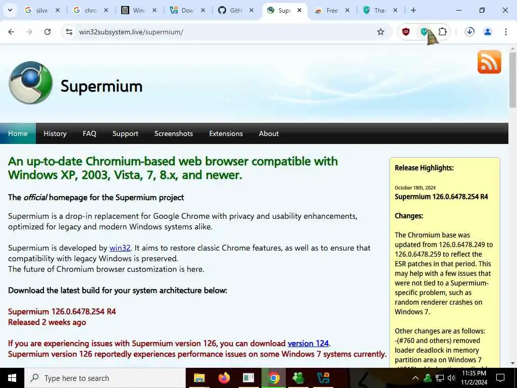Show hidden system tray icons
The height and width of the screenshot is (388, 517).
pos(416,378)
